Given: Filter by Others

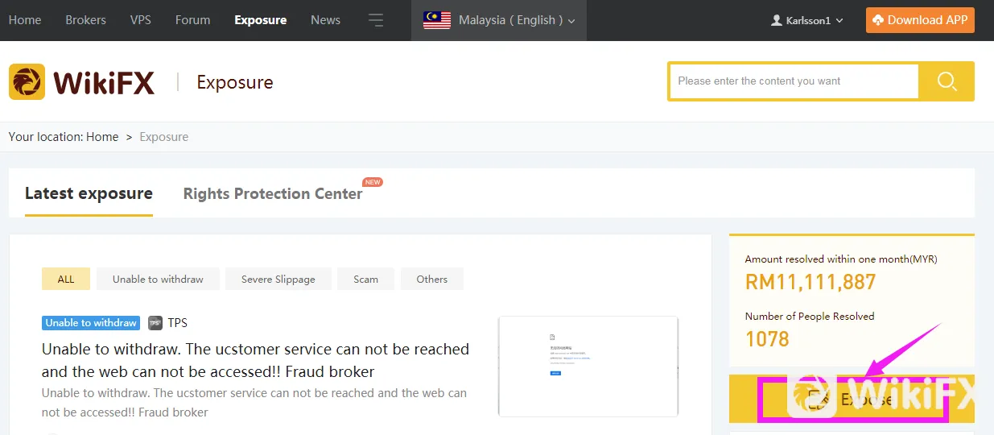Looking at the screenshot, I should click(x=432, y=279).
